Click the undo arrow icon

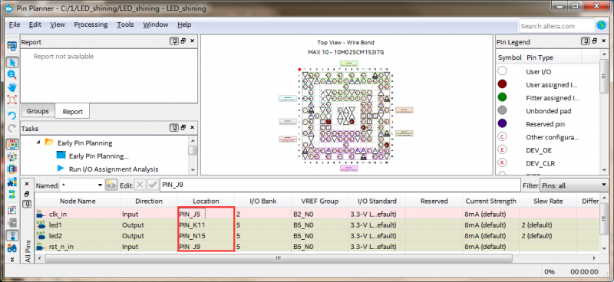[x=12, y=116]
